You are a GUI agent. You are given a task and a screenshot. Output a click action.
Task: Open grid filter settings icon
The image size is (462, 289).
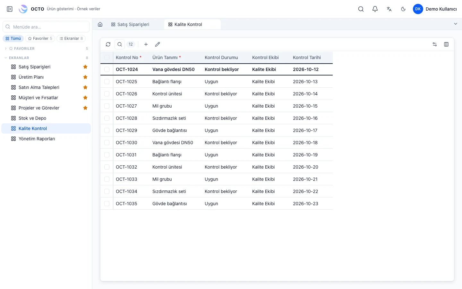(435, 44)
